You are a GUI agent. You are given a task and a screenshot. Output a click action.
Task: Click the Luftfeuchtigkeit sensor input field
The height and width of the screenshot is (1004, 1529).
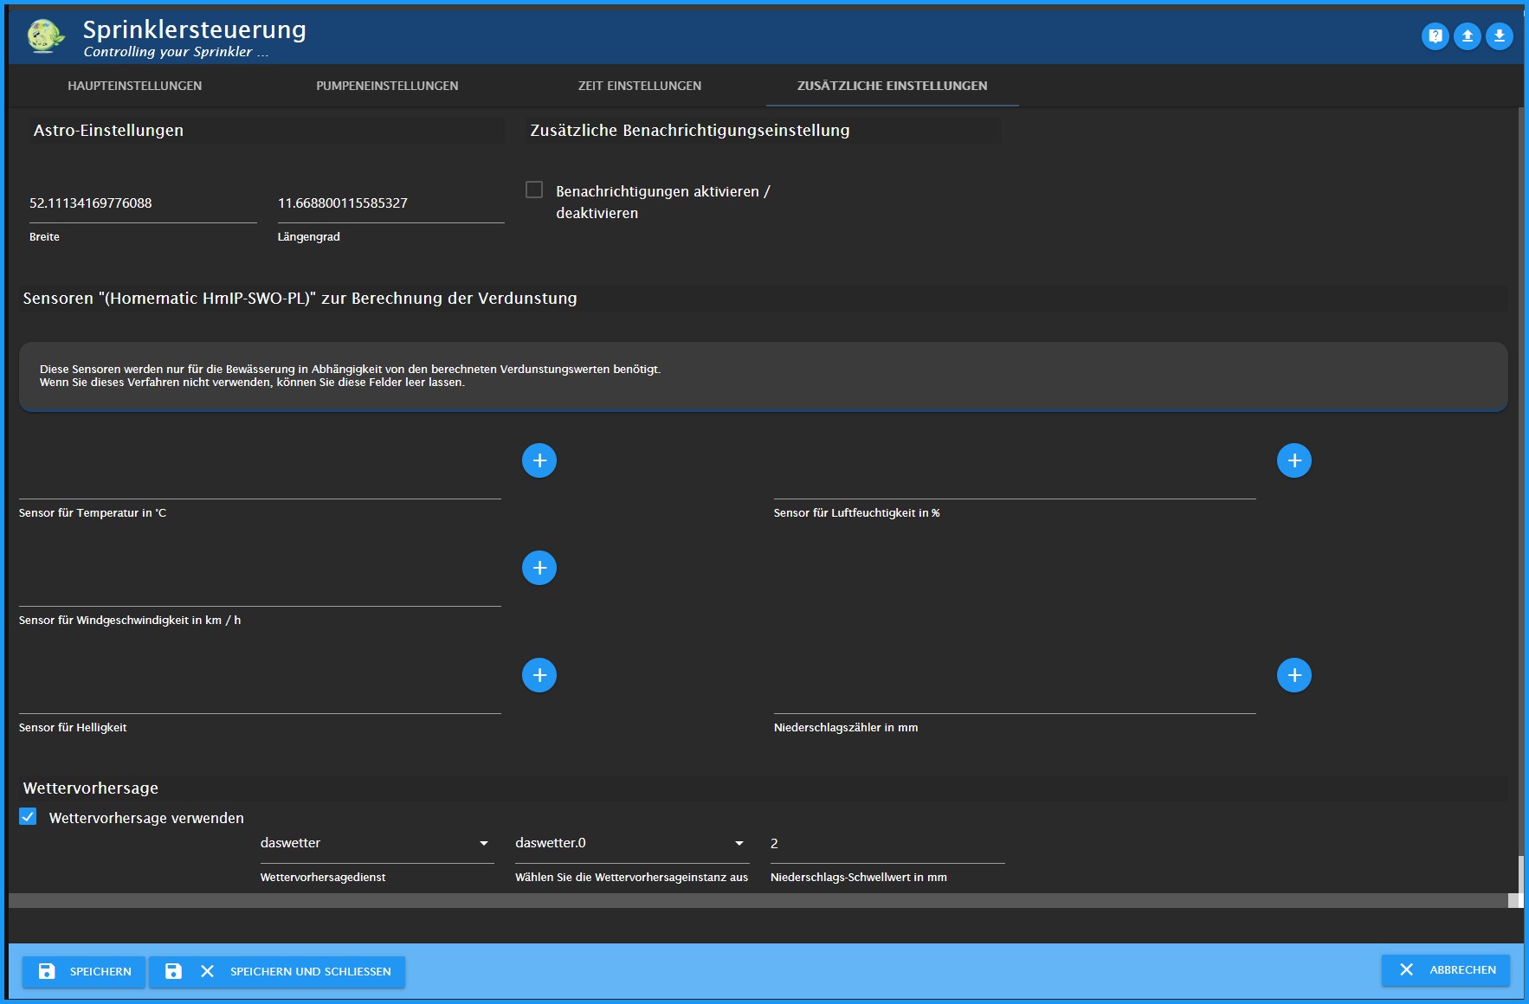[1015, 478]
